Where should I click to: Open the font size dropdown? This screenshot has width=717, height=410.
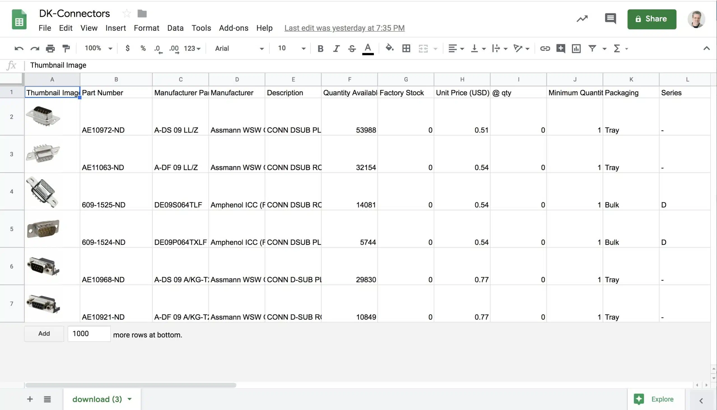click(x=292, y=48)
